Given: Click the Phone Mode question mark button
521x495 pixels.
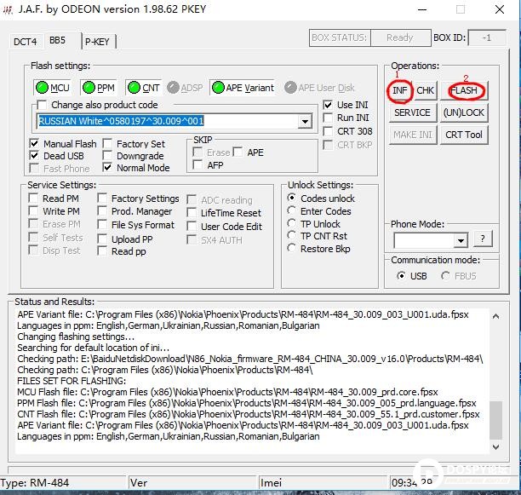Looking at the screenshot, I should pos(483,239).
